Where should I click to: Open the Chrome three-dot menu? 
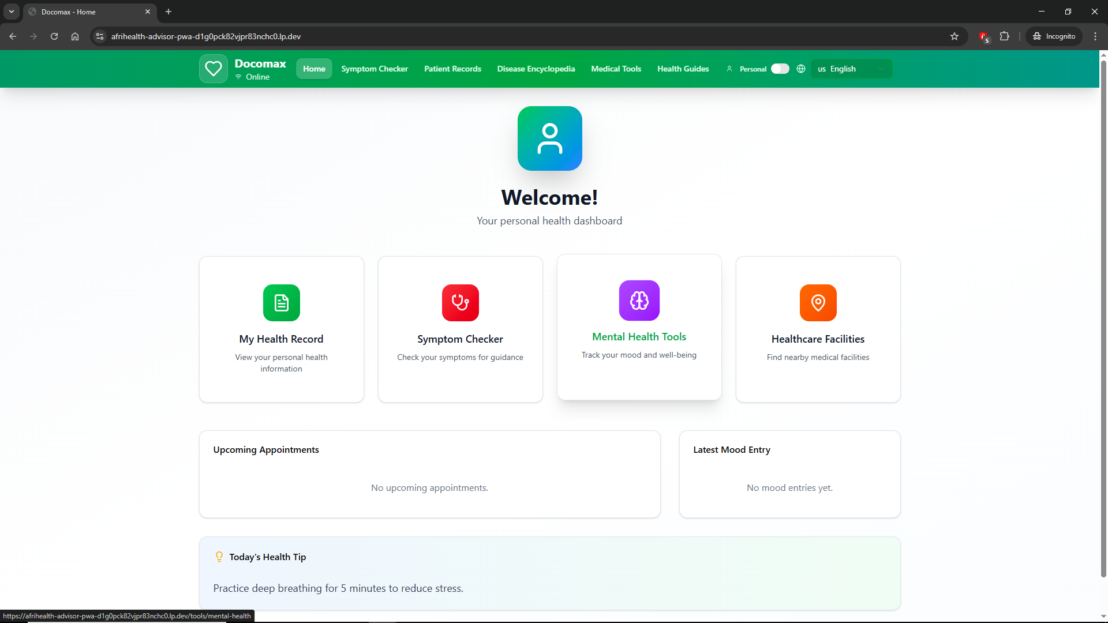1095,36
